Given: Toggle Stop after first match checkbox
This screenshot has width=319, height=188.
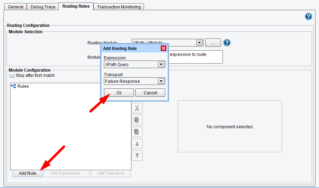Looking at the screenshot, I should [x=12, y=75].
